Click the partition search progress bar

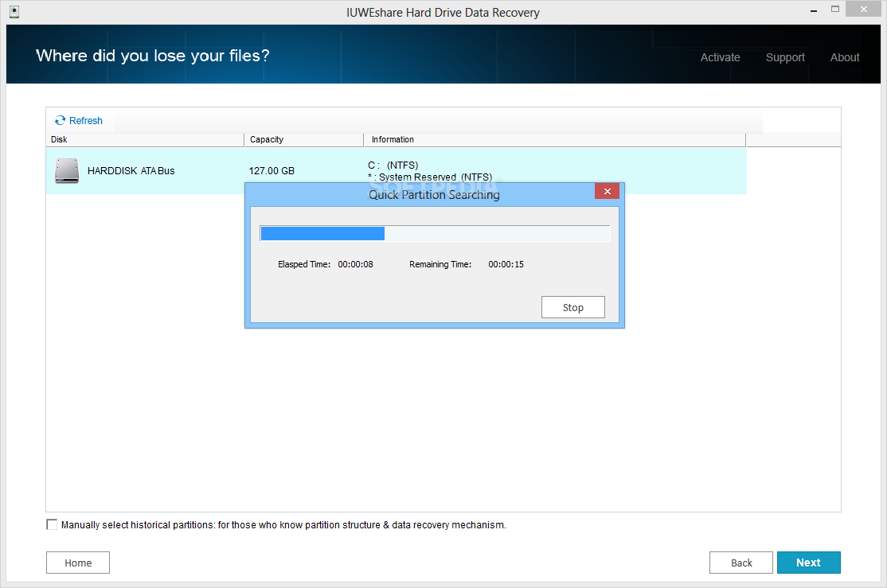pyautogui.click(x=435, y=233)
